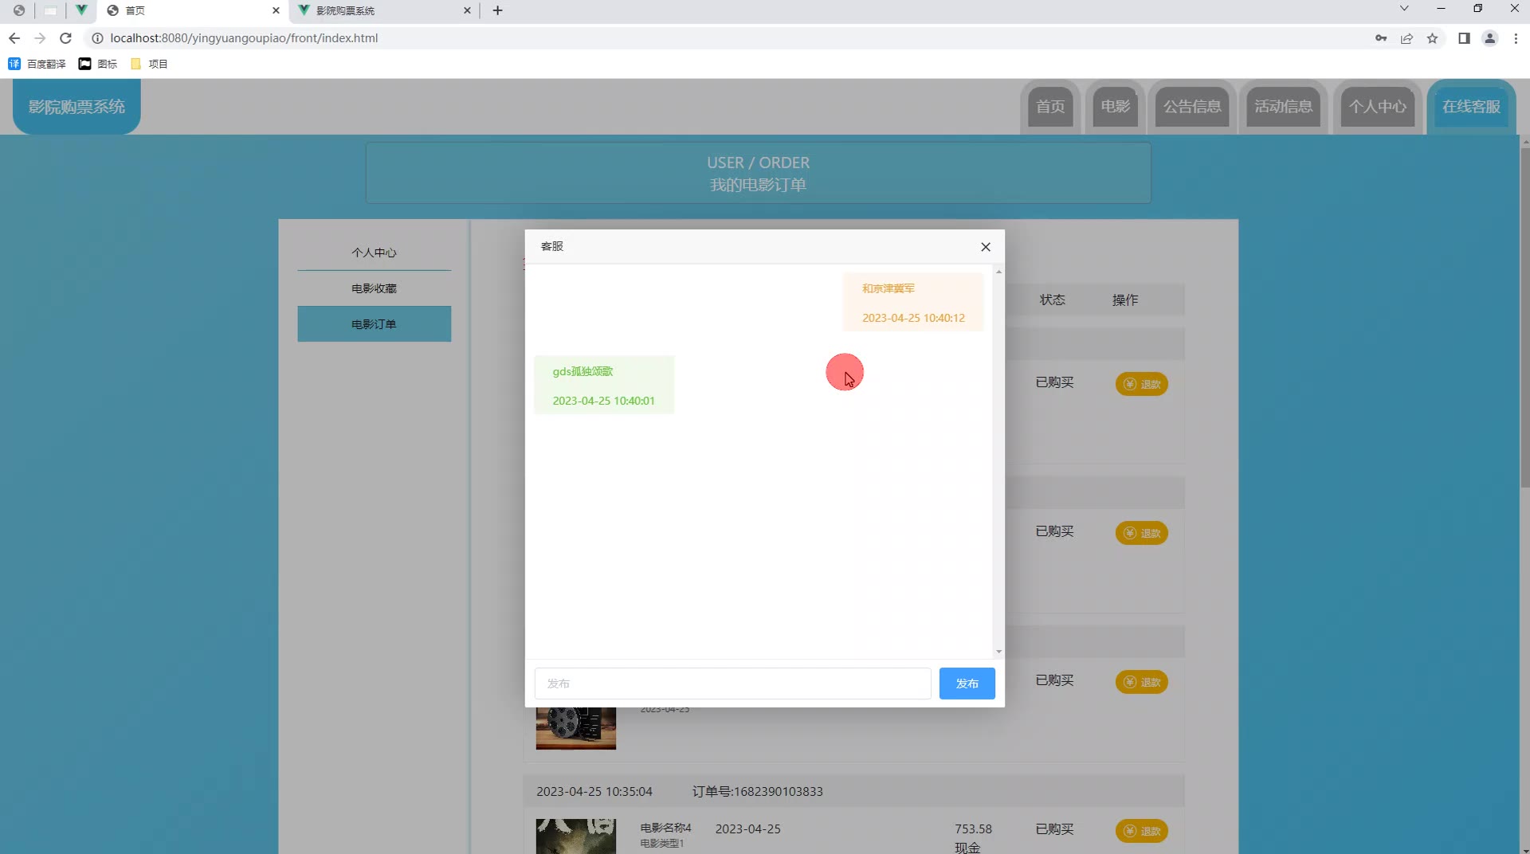
Task: Open the 个人中心 navigation tab
Action: 1378,107
